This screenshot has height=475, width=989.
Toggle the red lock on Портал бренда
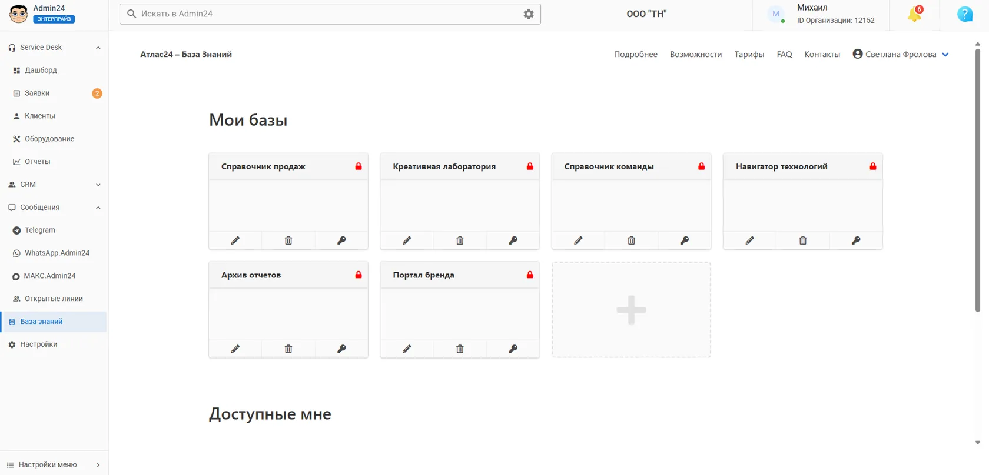[530, 275]
